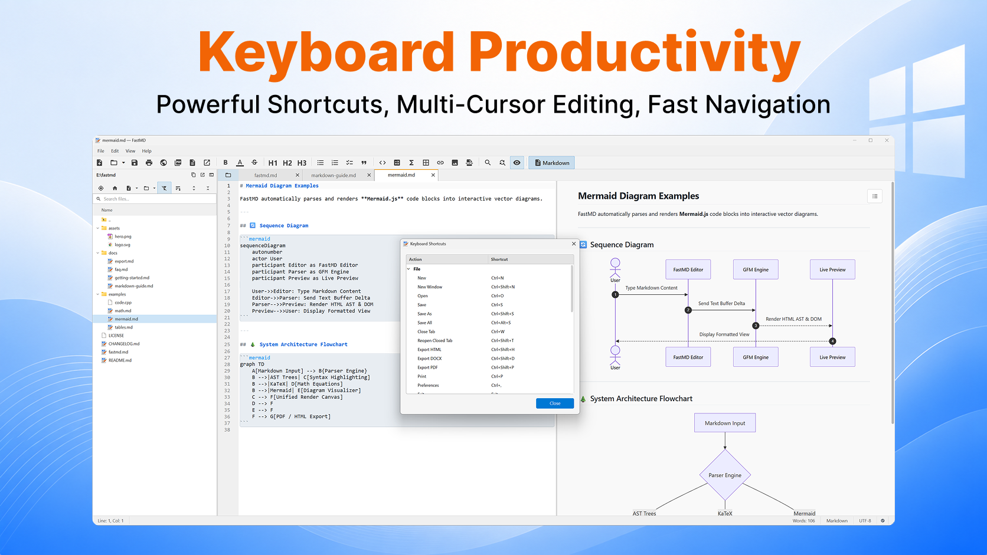Click the locate current file target icon
This screenshot has height=555, width=987.
pyautogui.click(x=100, y=188)
